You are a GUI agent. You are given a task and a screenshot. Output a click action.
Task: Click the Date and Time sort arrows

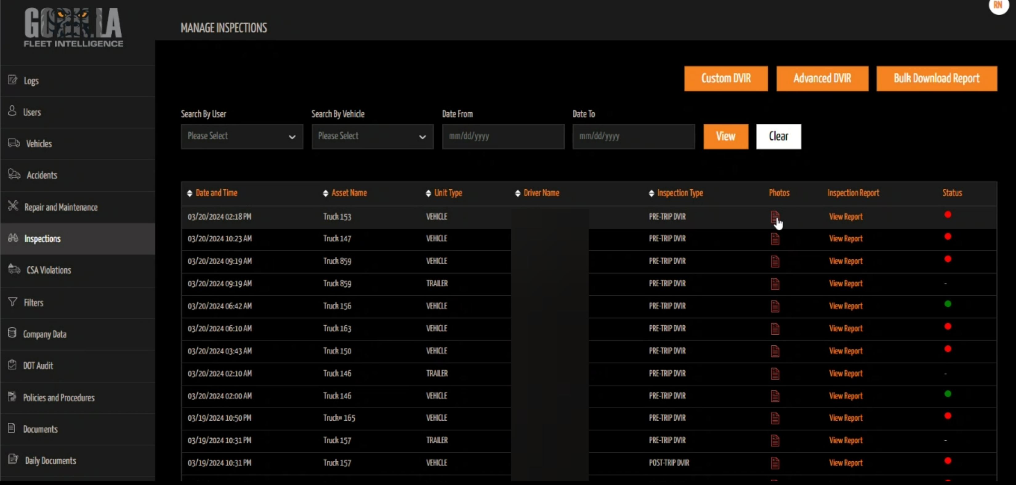pos(190,193)
